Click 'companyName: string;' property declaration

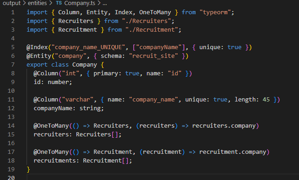pyautogui.click(x=69, y=108)
